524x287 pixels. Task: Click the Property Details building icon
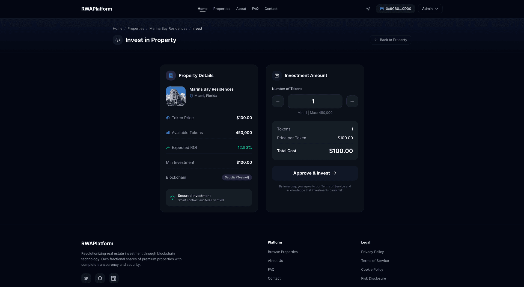[171, 76]
